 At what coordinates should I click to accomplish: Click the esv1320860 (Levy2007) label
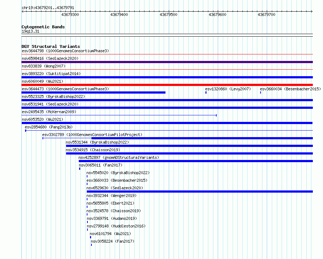[228, 89]
